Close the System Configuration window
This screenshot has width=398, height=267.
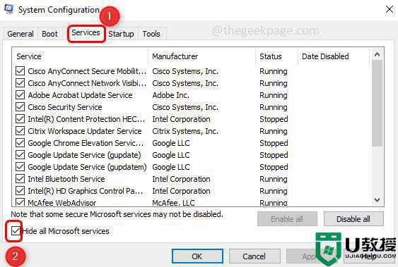(x=390, y=10)
